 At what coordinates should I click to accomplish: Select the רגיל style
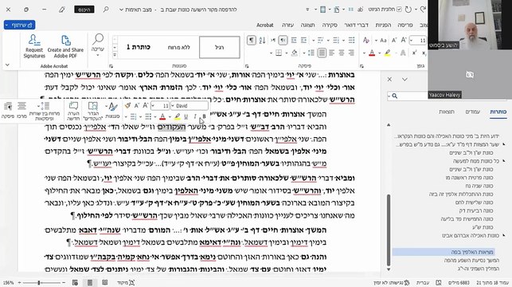point(220,47)
